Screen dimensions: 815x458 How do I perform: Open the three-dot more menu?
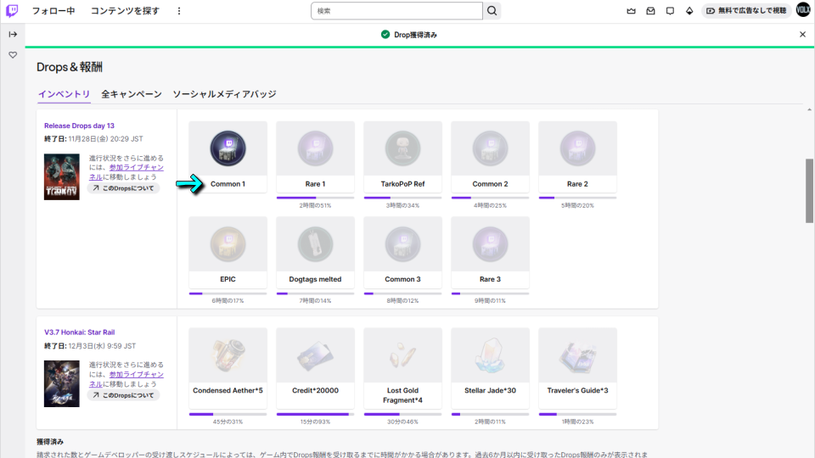click(179, 11)
